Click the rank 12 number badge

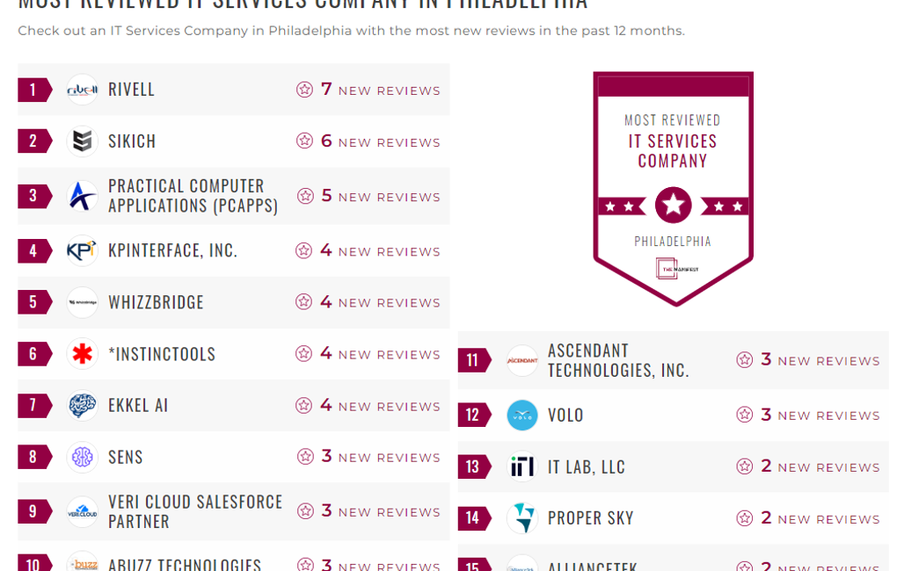click(473, 415)
